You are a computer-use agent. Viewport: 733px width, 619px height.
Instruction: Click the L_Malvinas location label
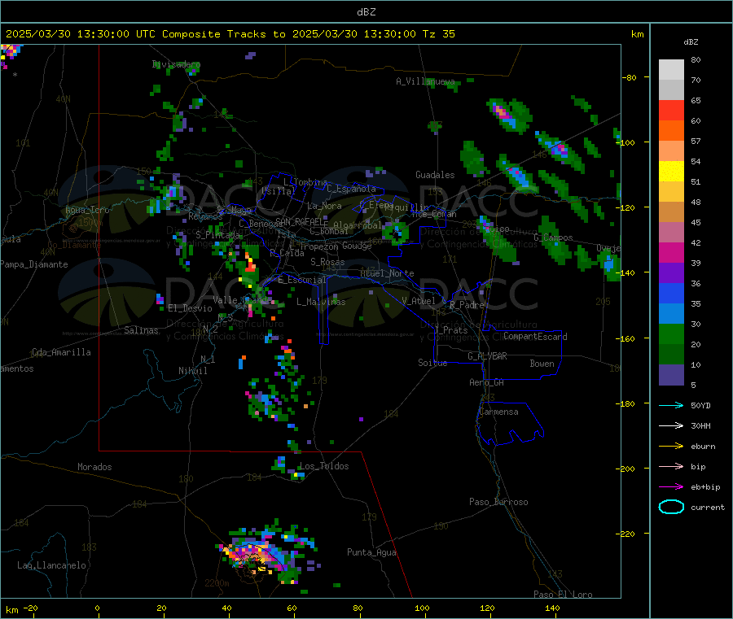click(x=321, y=302)
